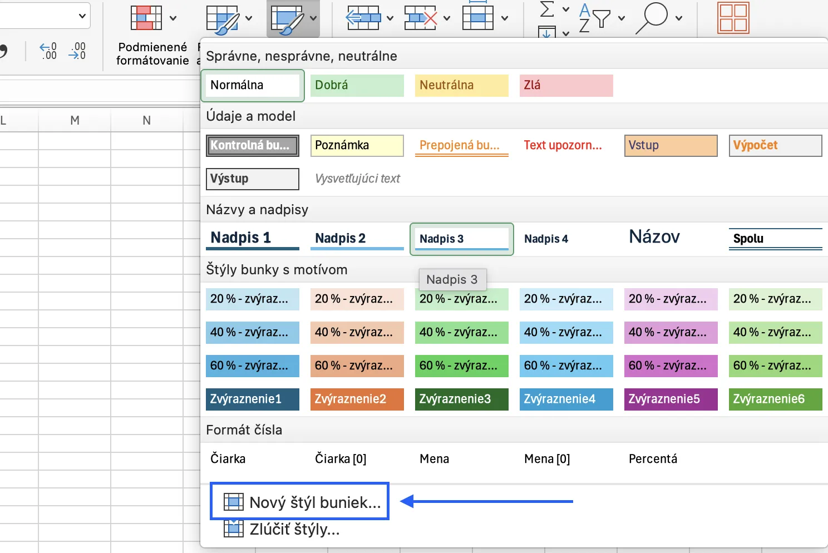The image size is (828, 553).
Task: Apply the Dobrá green cell style
Action: (357, 85)
